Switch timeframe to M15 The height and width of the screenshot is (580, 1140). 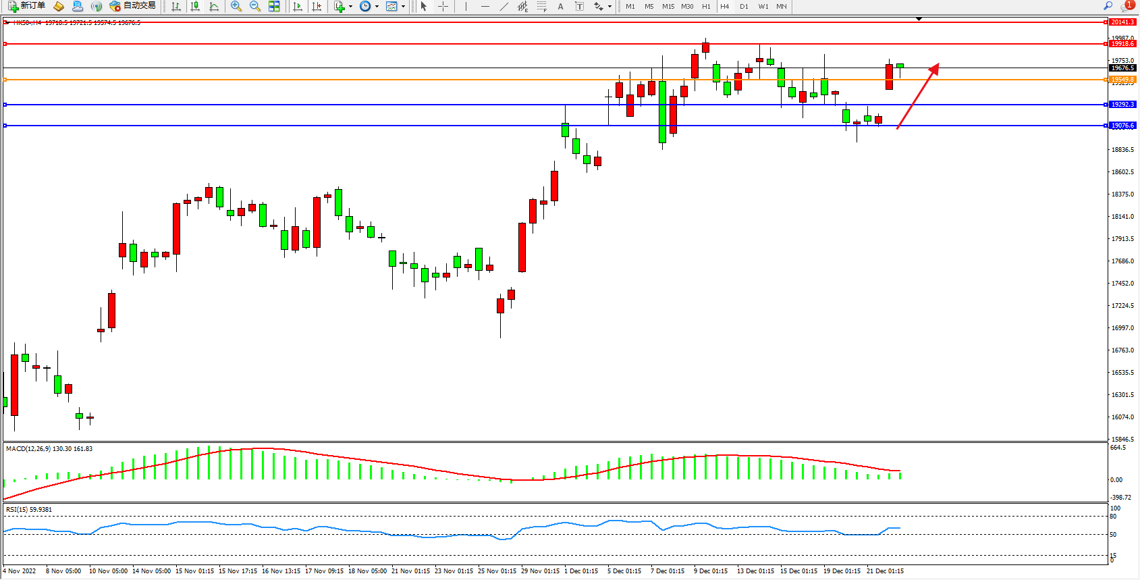[668, 6]
